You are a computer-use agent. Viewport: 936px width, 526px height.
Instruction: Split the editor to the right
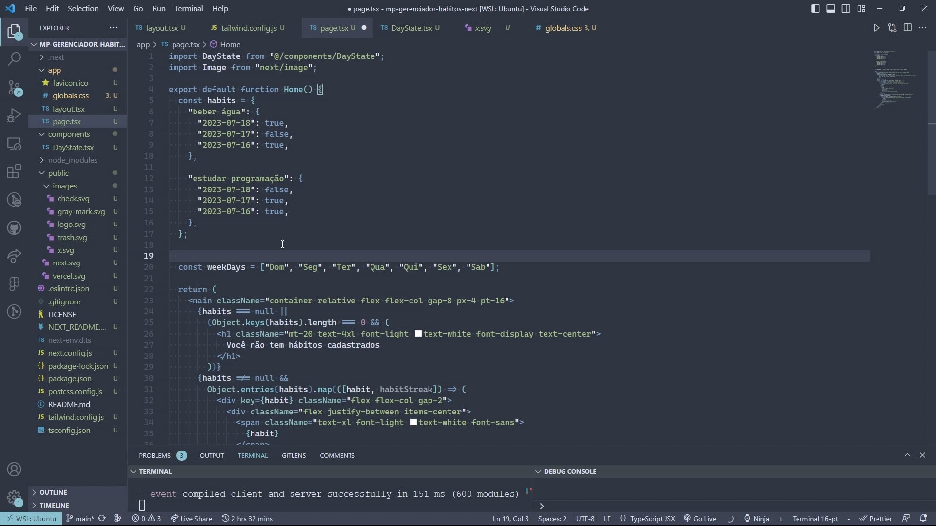[907, 28]
